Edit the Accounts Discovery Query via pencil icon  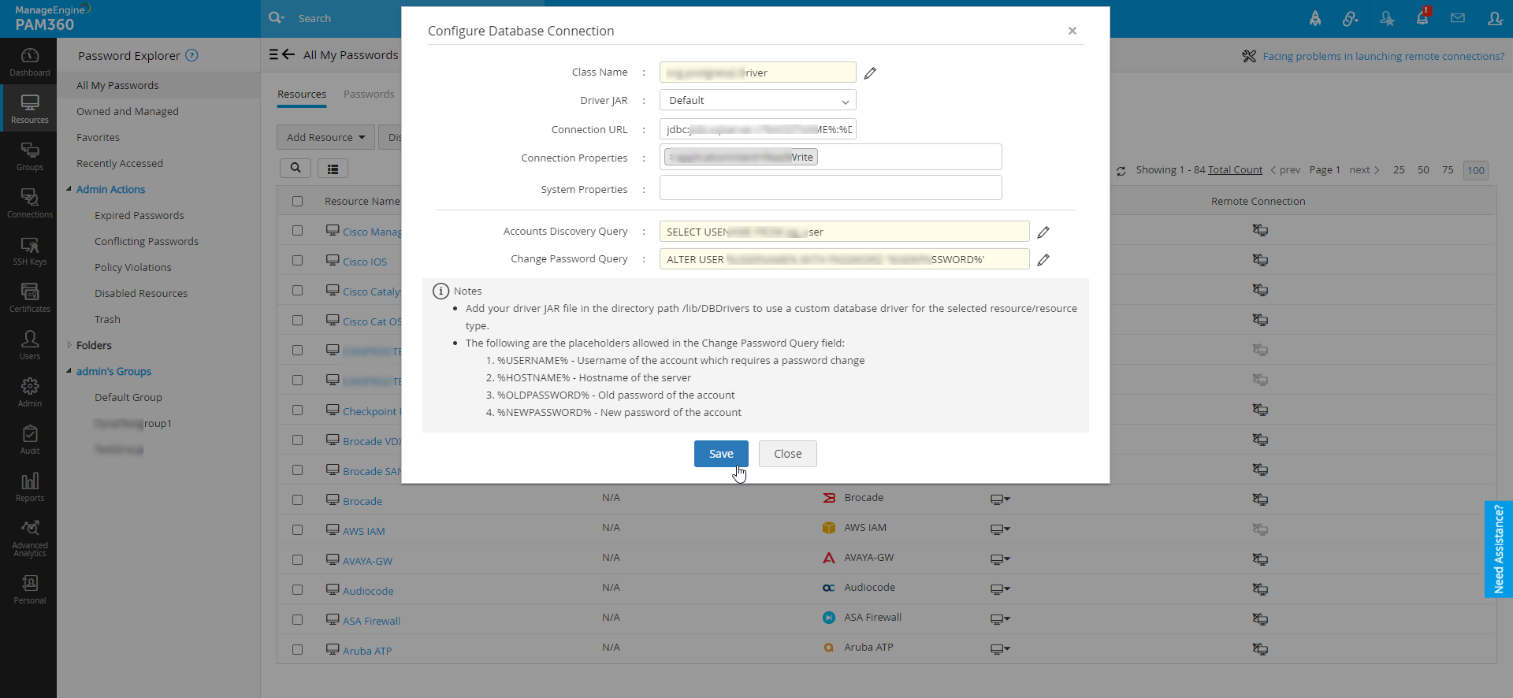[x=1043, y=232]
